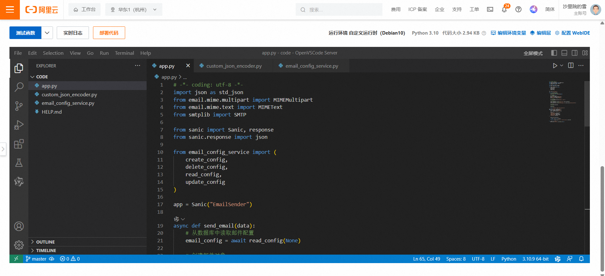Toggle fullscreen mode 全屏模式
Viewport: 605px width, 276px height.
tap(533, 53)
